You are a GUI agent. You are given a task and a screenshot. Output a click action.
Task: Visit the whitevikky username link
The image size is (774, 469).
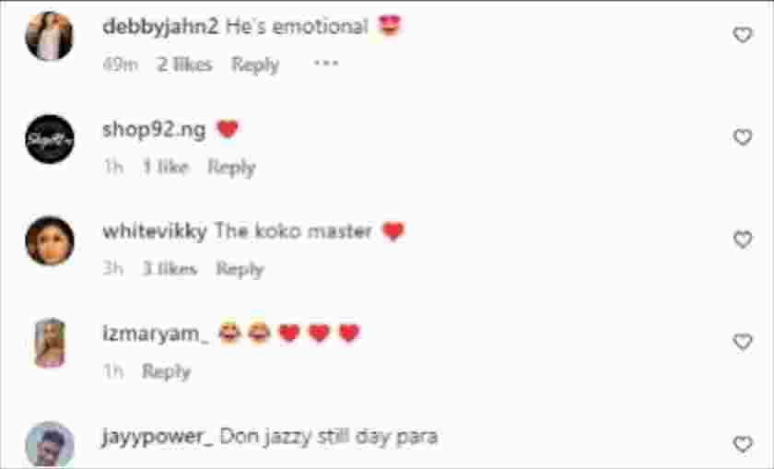pyautogui.click(x=155, y=231)
